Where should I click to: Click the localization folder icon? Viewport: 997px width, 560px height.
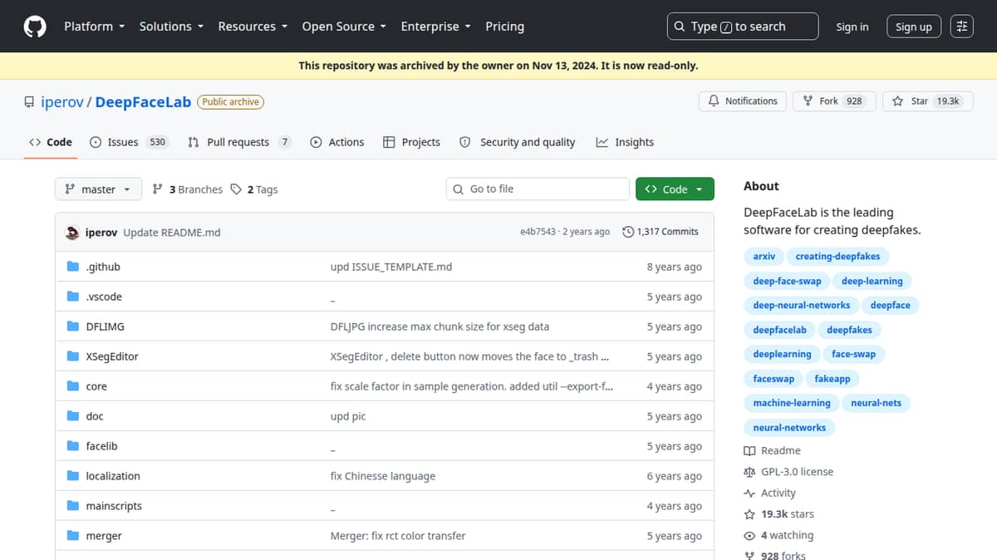point(73,476)
